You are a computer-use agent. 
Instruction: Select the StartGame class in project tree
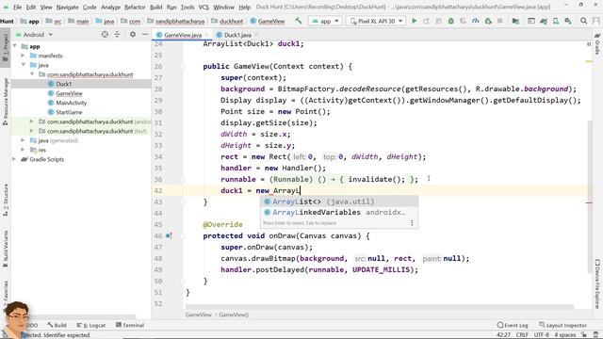(x=69, y=112)
